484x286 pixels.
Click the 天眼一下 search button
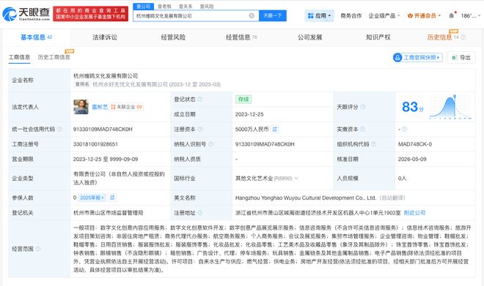pos(273,15)
